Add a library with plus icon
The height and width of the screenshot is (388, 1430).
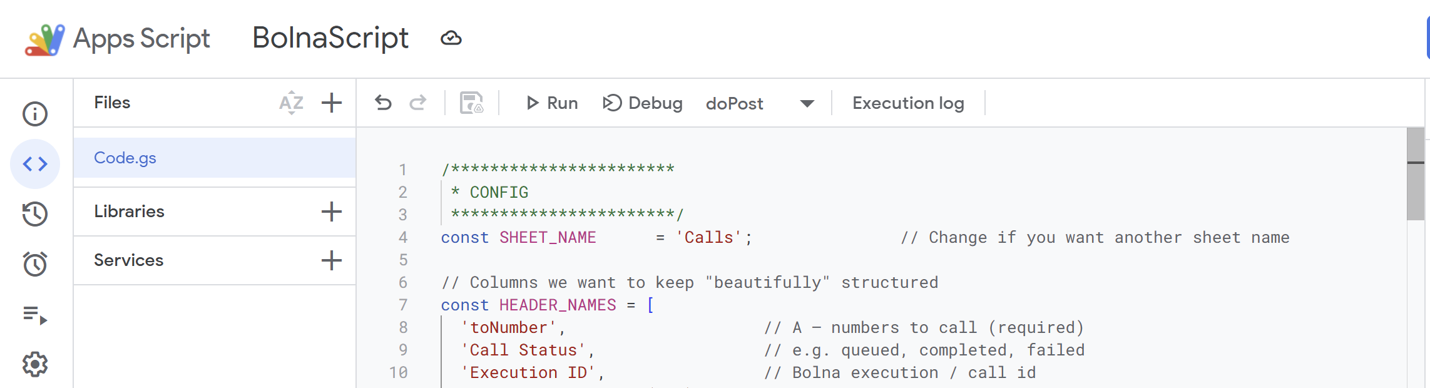(332, 212)
